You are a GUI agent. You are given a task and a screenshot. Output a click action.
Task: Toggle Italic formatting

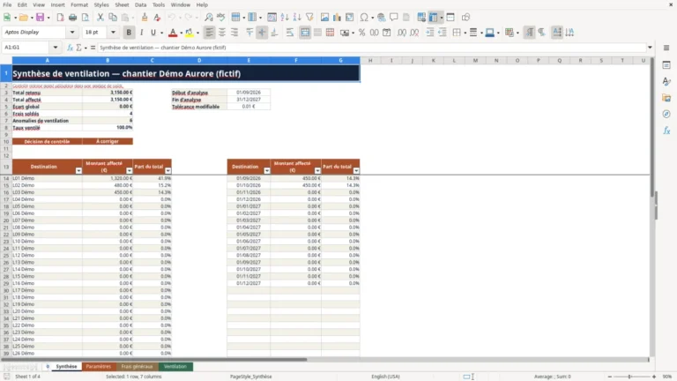coord(141,33)
